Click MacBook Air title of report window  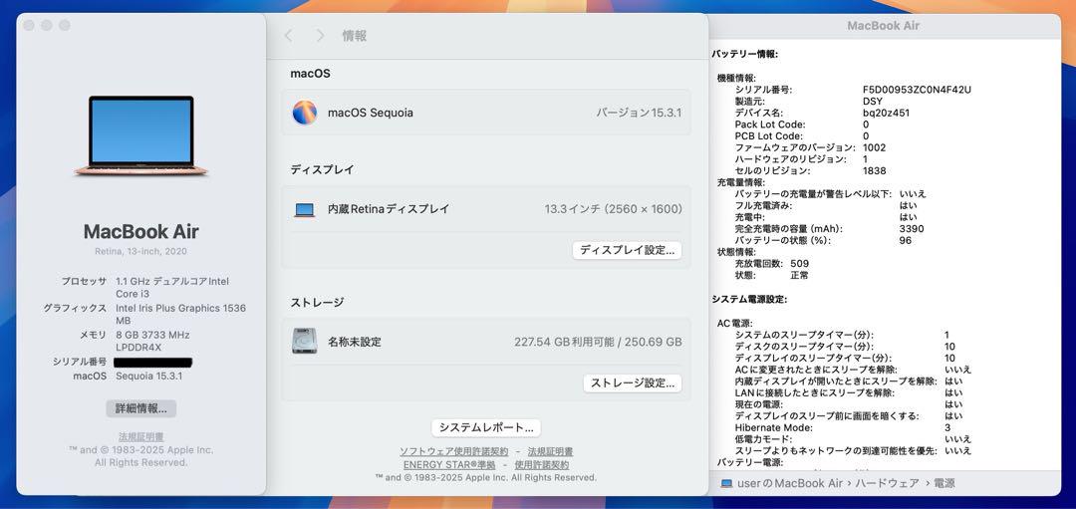point(883,26)
